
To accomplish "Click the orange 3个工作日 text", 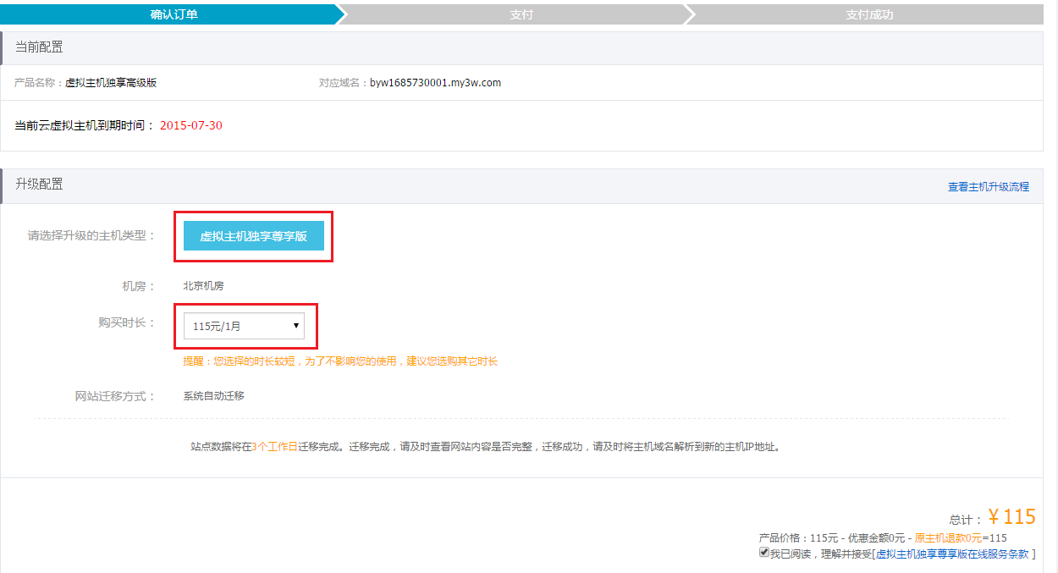I will coord(274,446).
